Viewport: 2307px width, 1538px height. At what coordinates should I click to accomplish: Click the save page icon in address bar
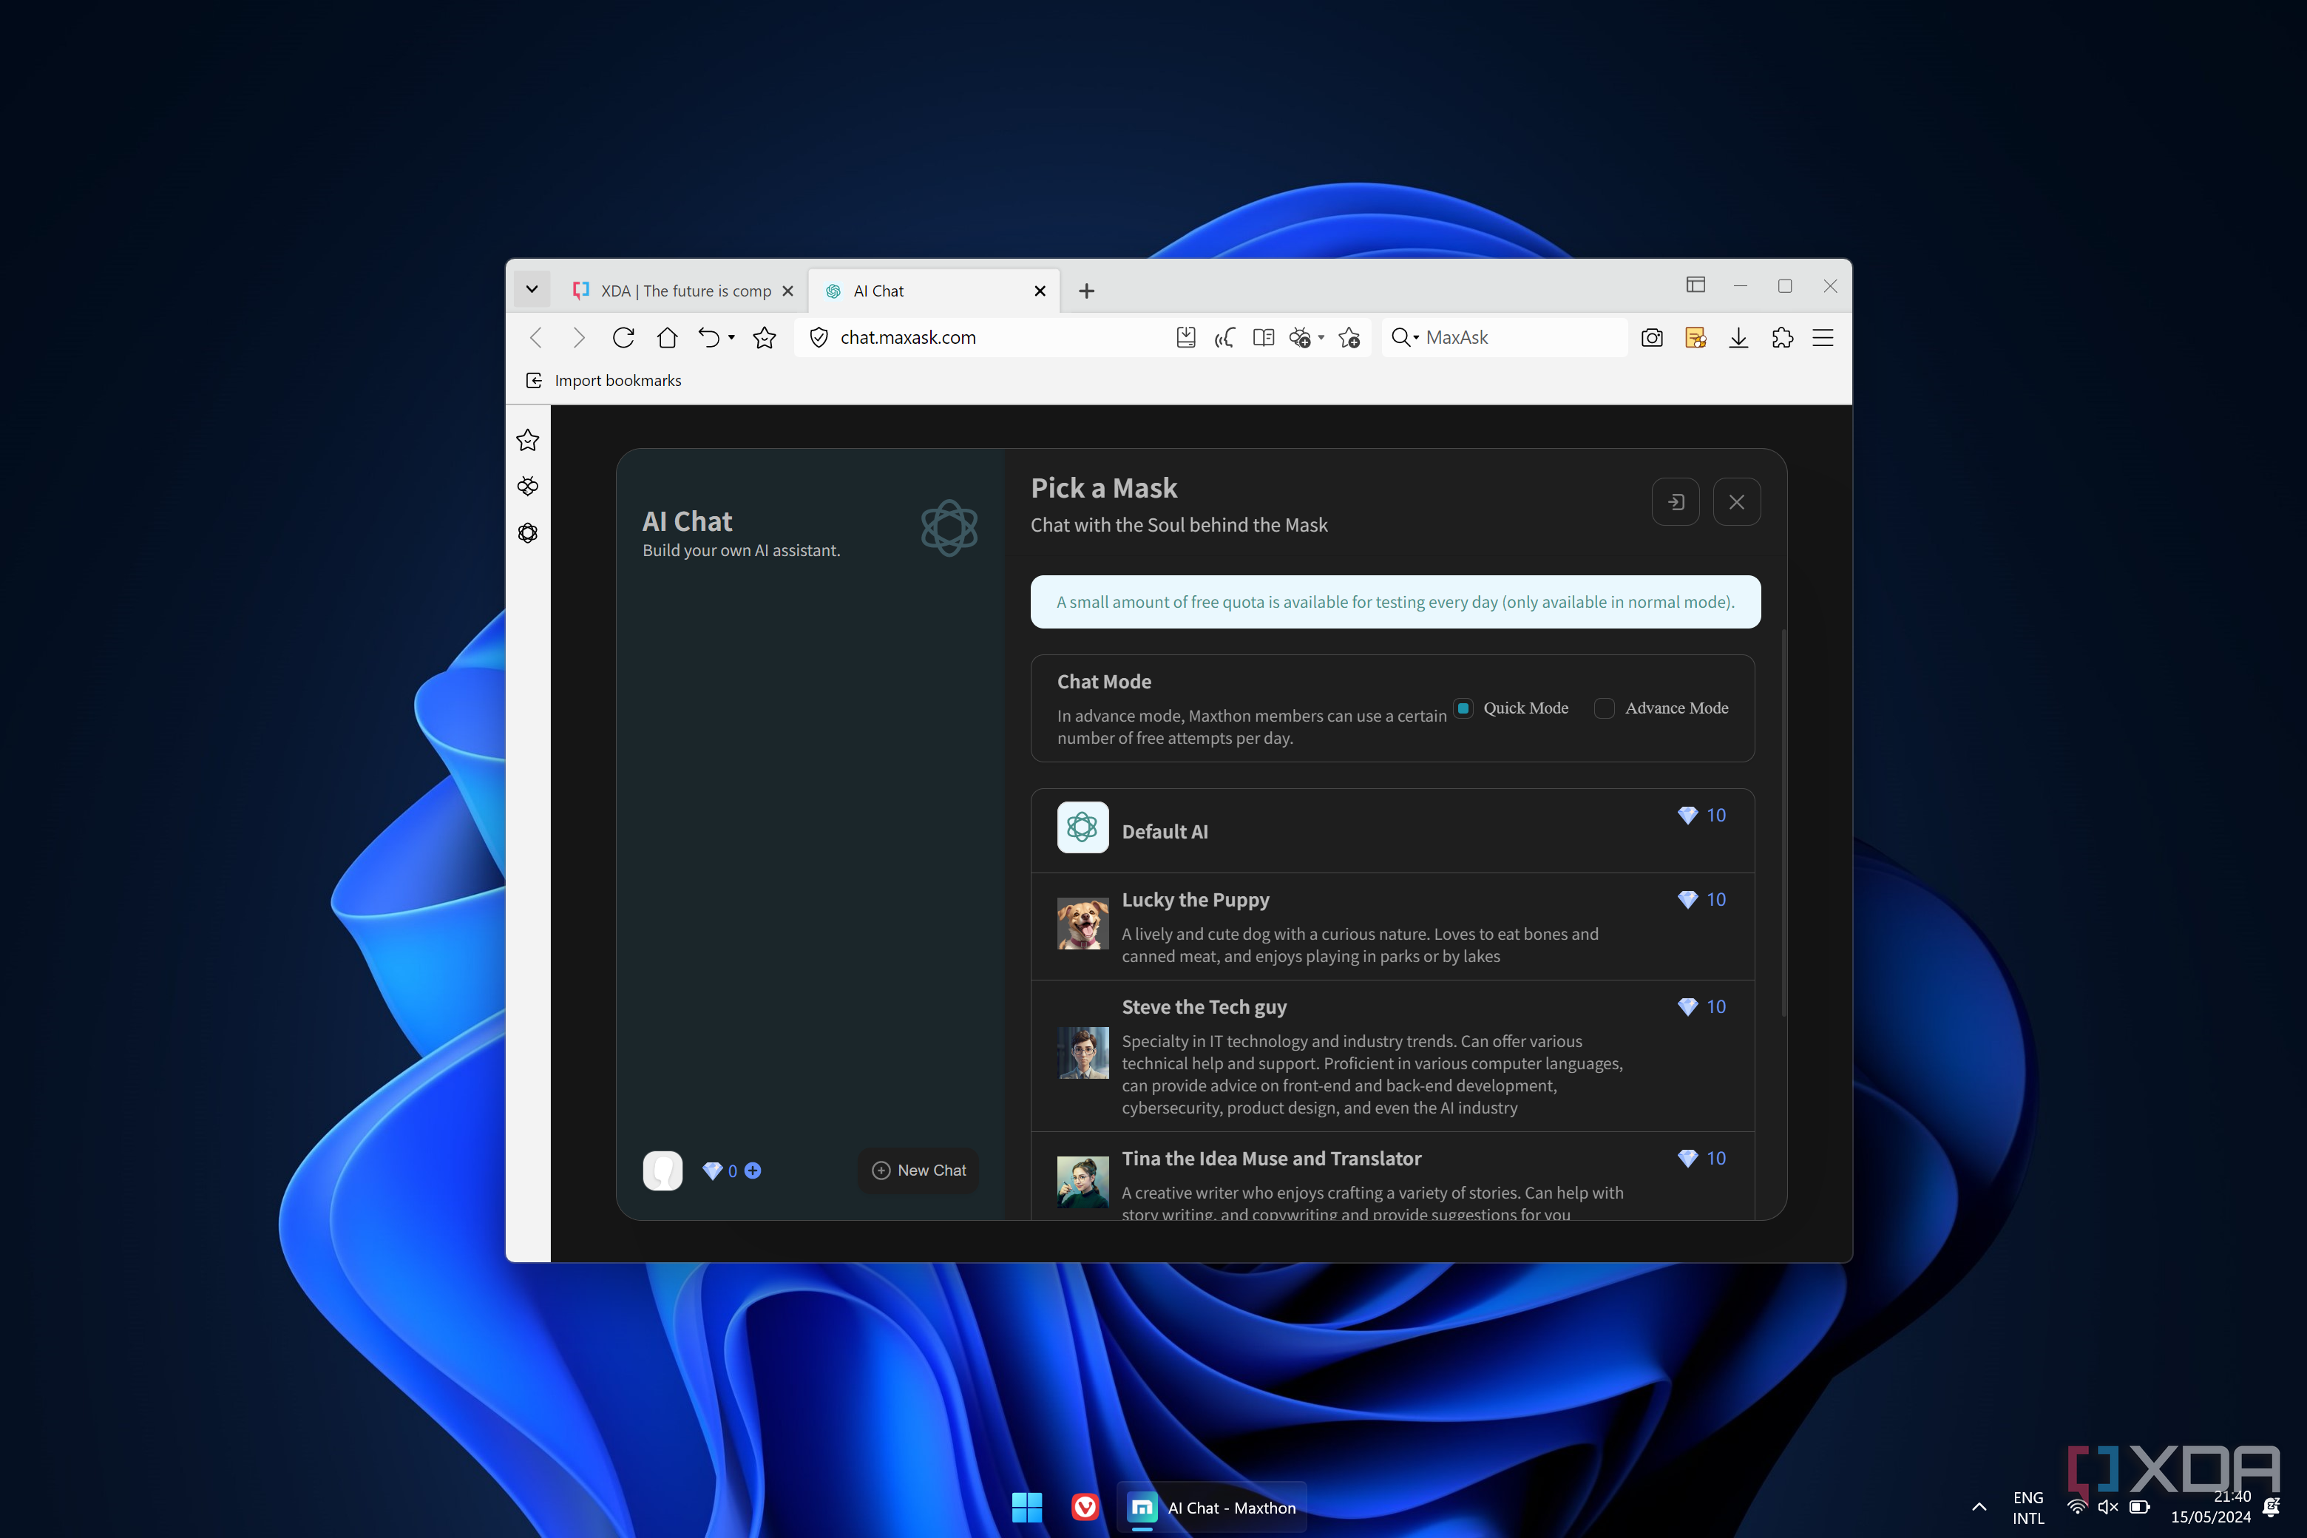pos(1186,337)
